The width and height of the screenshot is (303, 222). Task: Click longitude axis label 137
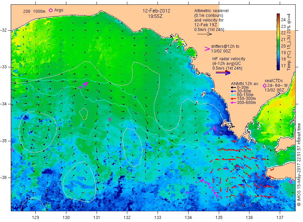pyautogui.click(x=280, y=218)
